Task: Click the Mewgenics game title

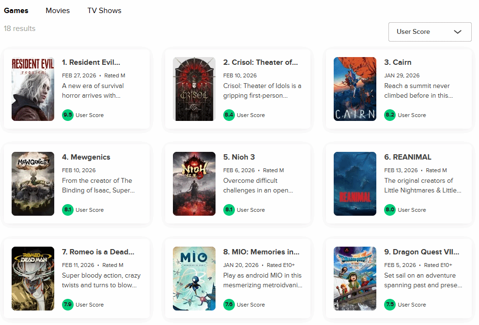Action: (x=86, y=157)
